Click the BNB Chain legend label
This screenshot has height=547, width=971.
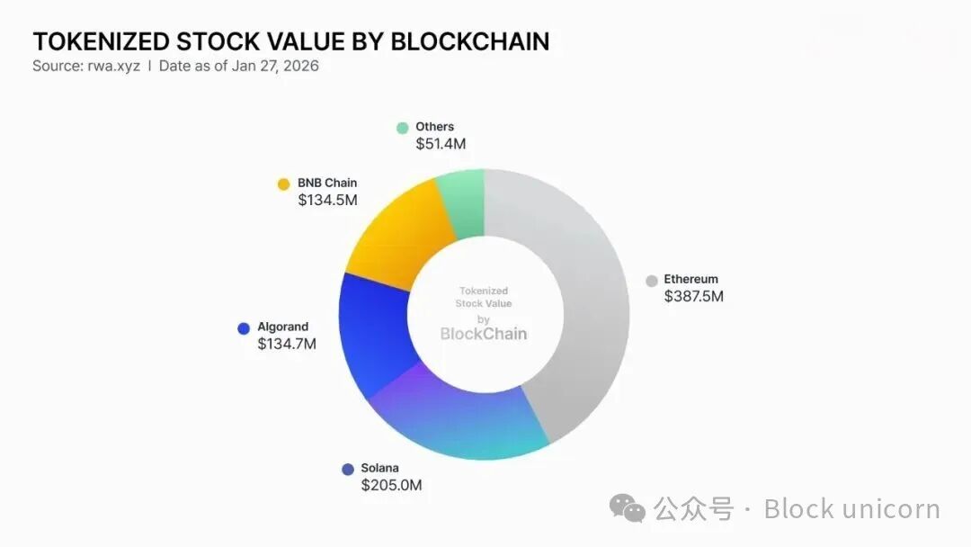click(327, 183)
